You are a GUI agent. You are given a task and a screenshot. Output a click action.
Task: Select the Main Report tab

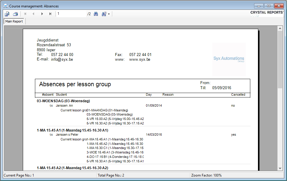pyautogui.click(x=14, y=21)
